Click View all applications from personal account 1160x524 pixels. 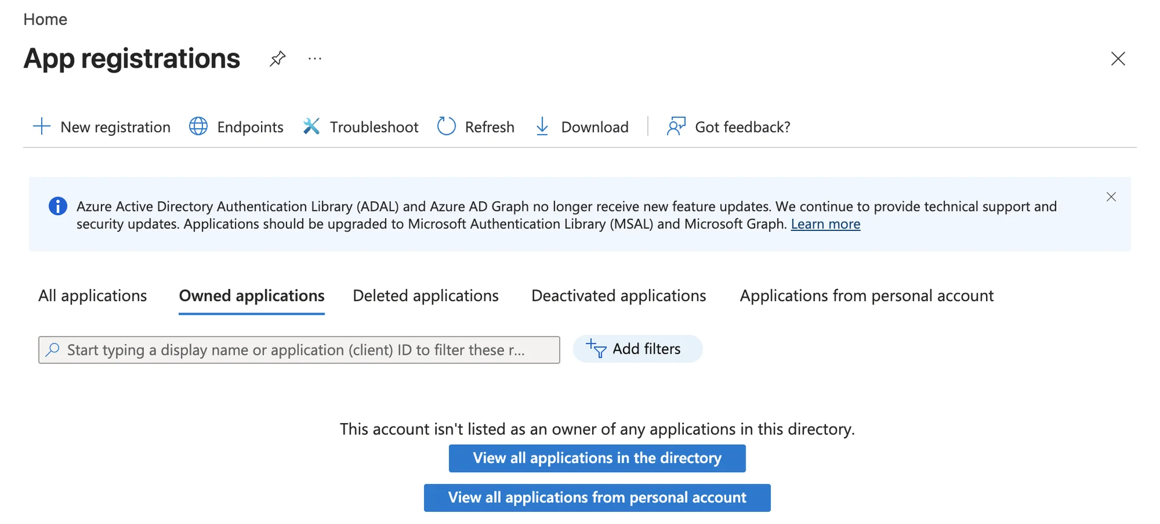tap(597, 497)
